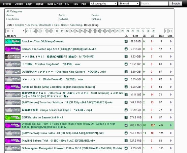This screenshot has height=153, width=187.
Task: Open the IRC link in the top bar
Action: tap(67, 4)
